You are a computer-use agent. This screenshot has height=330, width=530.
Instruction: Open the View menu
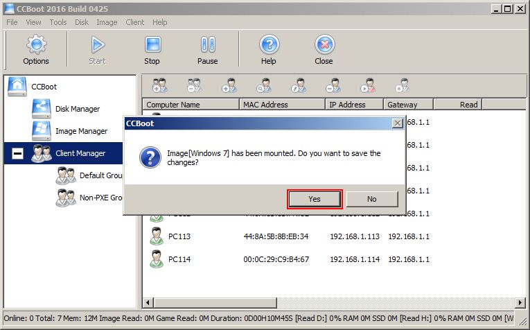tap(33, 22)
